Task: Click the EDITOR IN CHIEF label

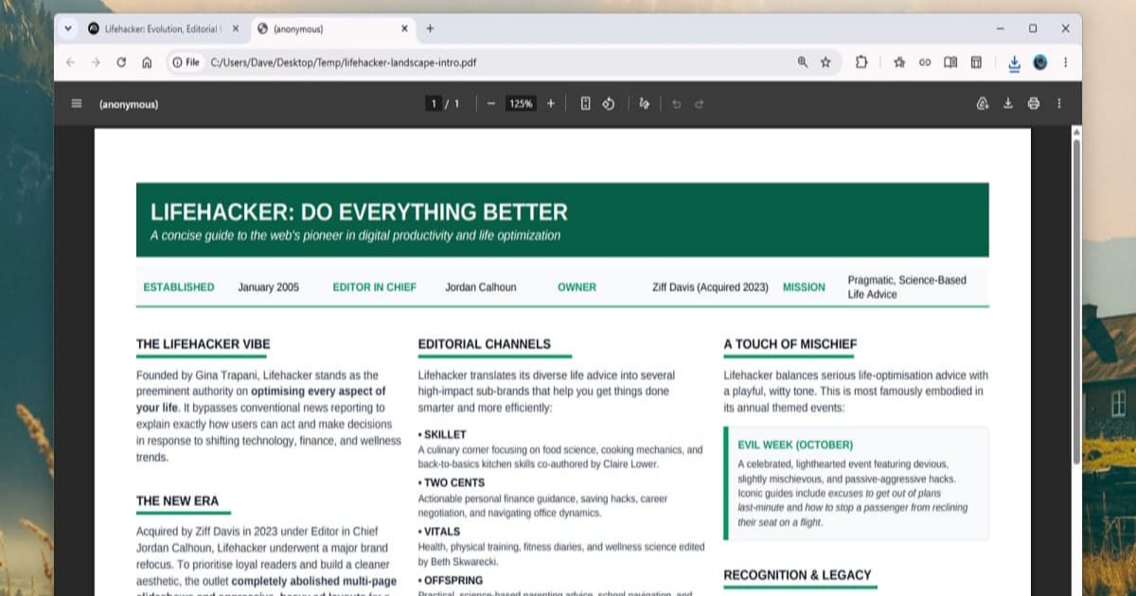Action: (x=374, y=288)
